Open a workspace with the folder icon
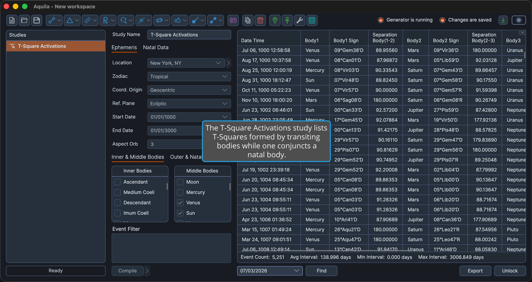 pyautogui.click(x=24, y=20)
